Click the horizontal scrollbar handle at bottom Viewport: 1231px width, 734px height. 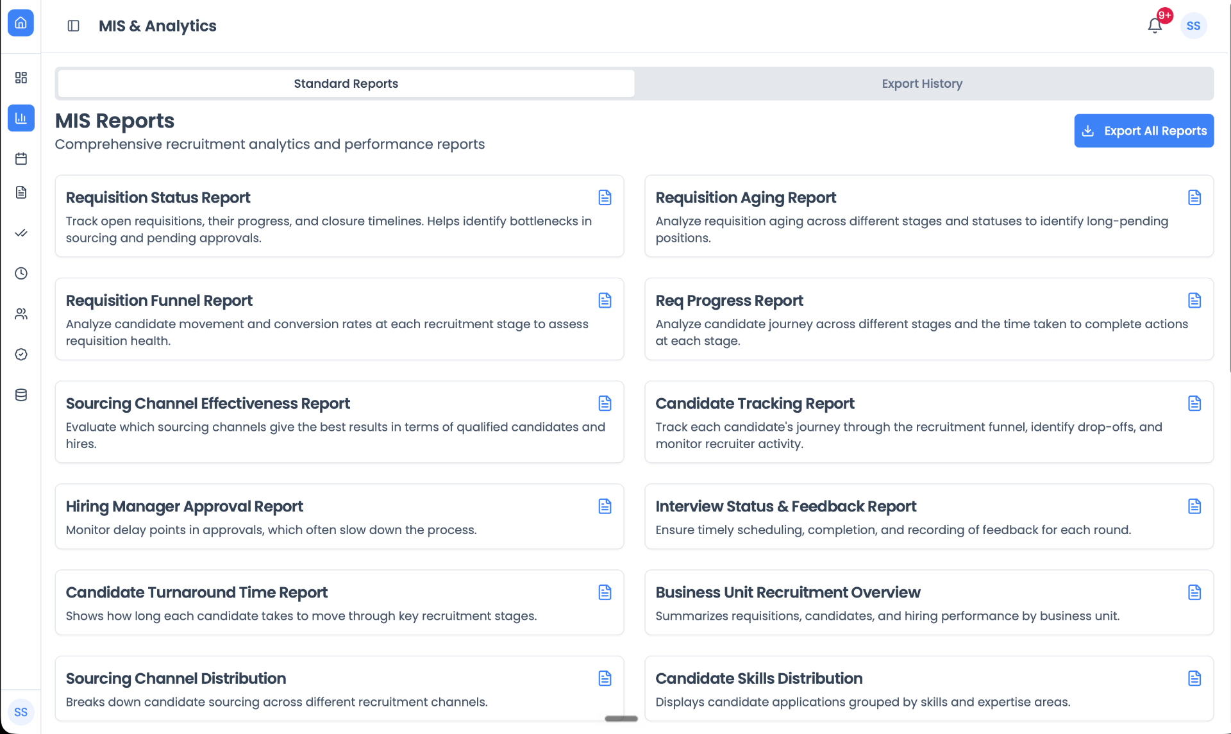(621, 719)
